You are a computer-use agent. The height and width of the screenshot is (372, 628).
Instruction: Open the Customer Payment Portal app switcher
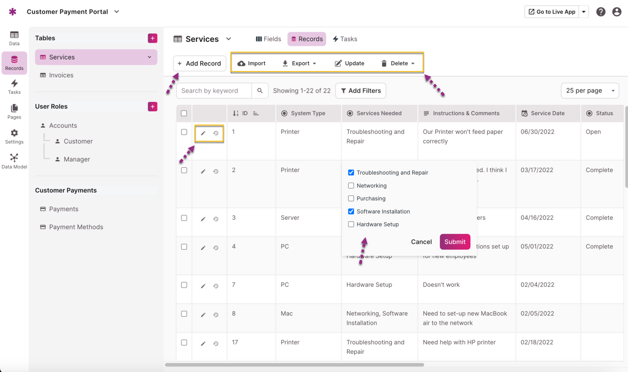point(116,12)
